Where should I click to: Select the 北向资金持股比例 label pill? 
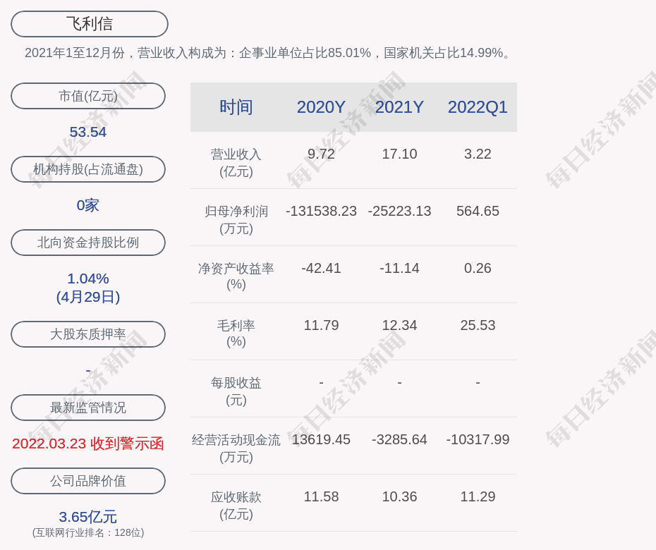click(88, 243)
